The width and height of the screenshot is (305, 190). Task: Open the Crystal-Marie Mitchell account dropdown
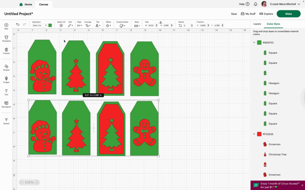[x=285, y=4]
